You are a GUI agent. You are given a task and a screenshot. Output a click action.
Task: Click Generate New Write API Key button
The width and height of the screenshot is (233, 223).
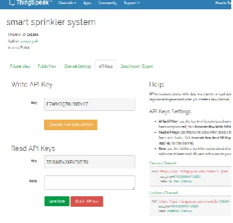(71, 125)
